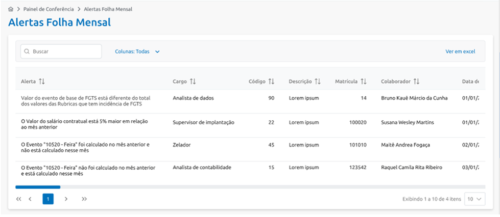
Task: Go to the previous page
Action: pyautogui.click(x=30, y=199)
